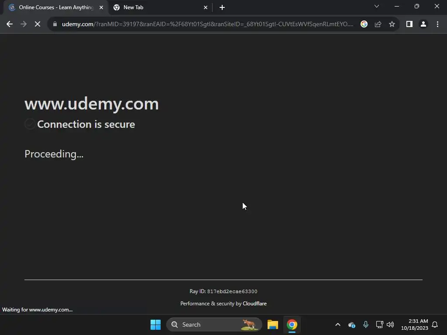Show hidden system tray icons
Image resolution: width=447 pixels, height=335 pixels.
(338, 325)
